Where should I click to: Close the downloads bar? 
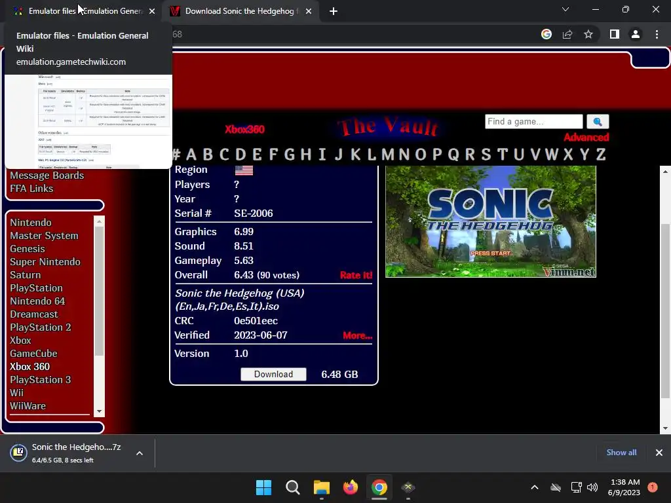click(659, 453)
